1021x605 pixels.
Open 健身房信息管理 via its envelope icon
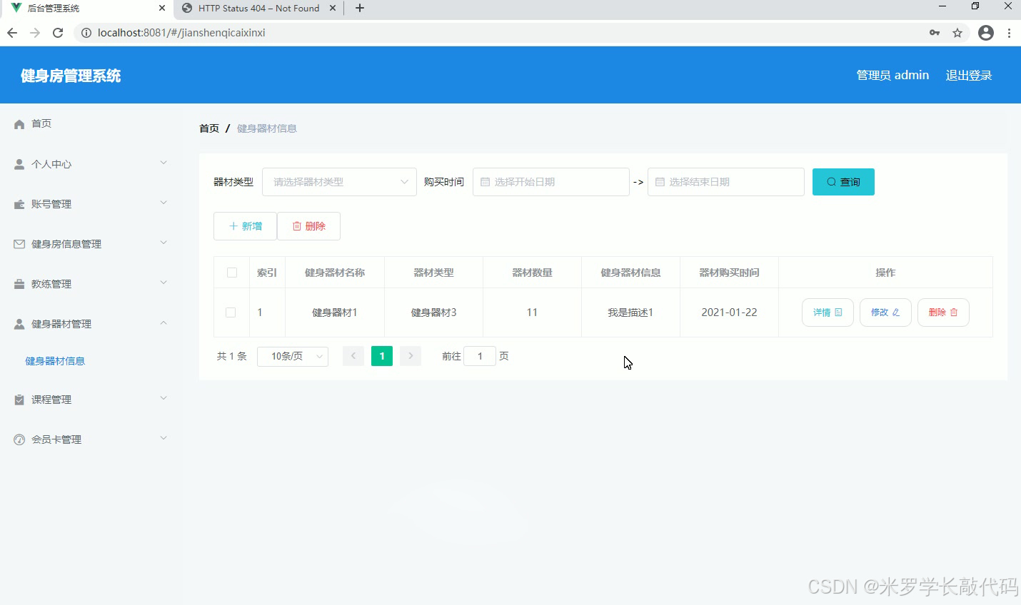(19, 243)
